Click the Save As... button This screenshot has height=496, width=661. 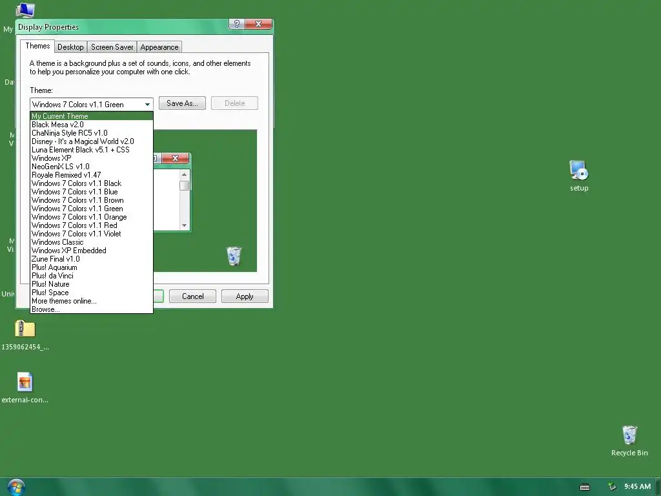(x=182, y=103)
